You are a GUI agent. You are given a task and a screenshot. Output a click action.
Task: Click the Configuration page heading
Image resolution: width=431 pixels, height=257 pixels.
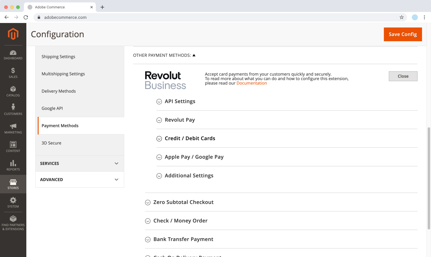[57, 34]
